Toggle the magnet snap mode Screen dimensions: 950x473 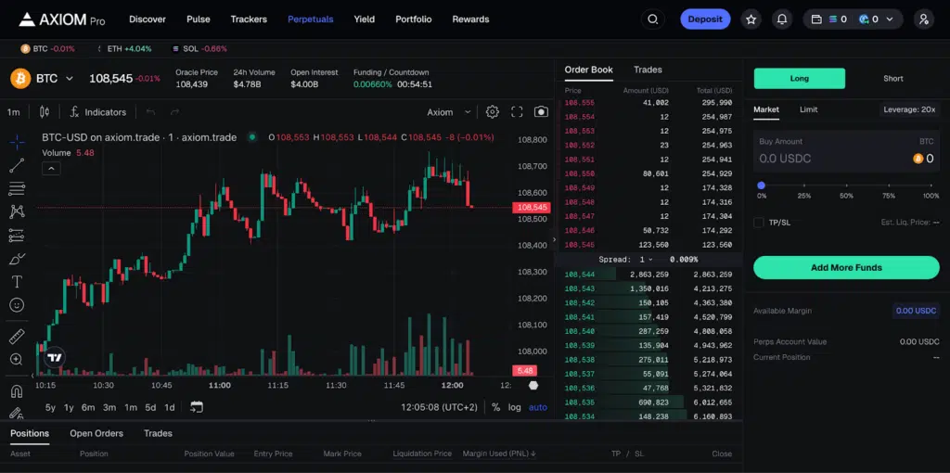tap(17, 391)
